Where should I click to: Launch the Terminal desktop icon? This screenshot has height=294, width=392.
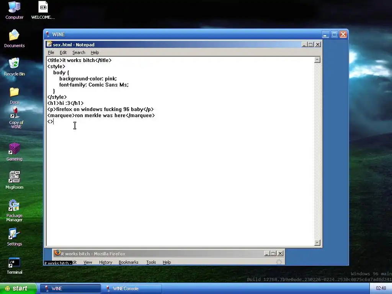click(x=14, y=266)
